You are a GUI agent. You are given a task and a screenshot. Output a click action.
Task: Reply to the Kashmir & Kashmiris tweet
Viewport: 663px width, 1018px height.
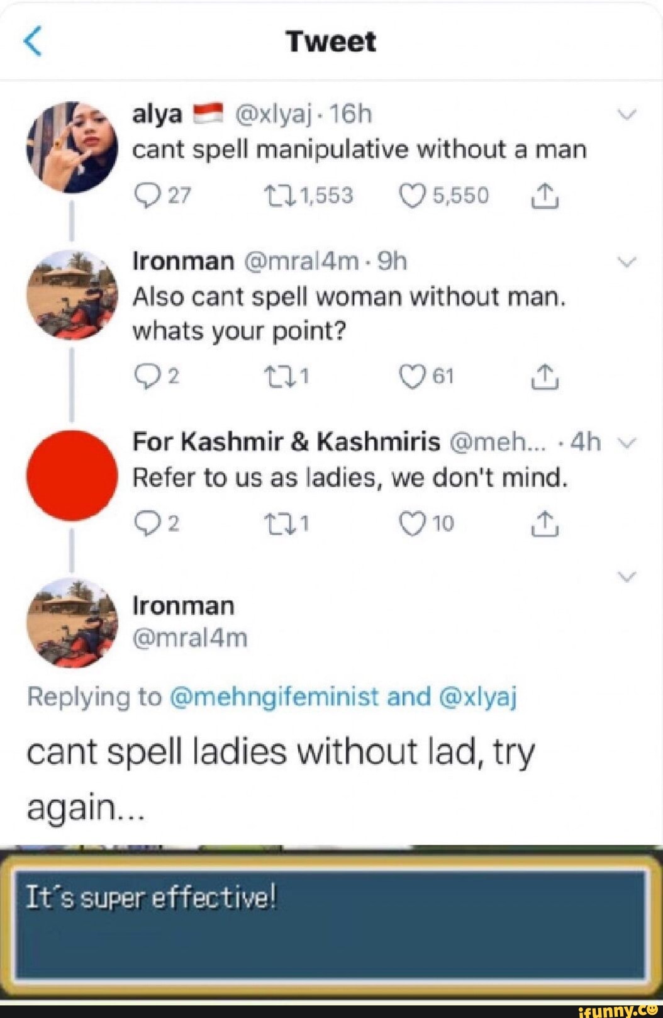coord(147,523)
